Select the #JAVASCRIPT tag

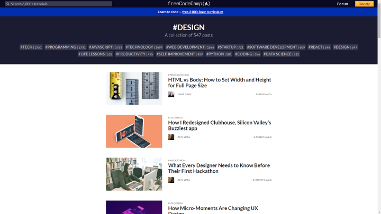[x=105, y=47]
